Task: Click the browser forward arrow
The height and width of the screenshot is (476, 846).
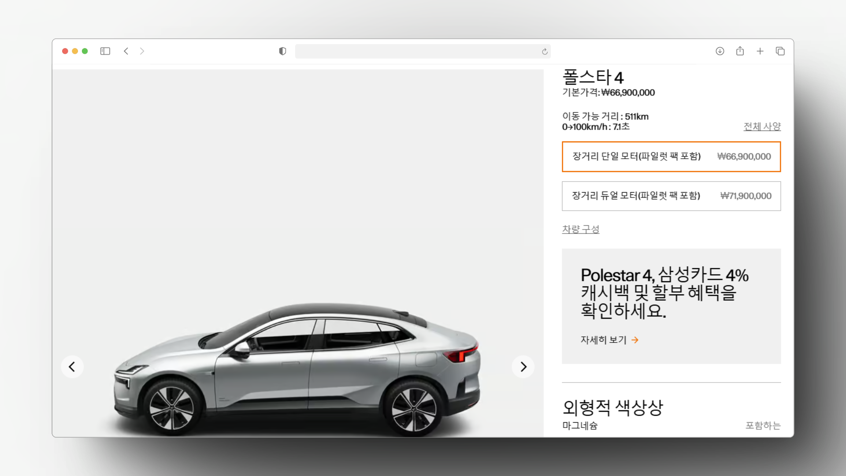Action: tap(142, 51)
